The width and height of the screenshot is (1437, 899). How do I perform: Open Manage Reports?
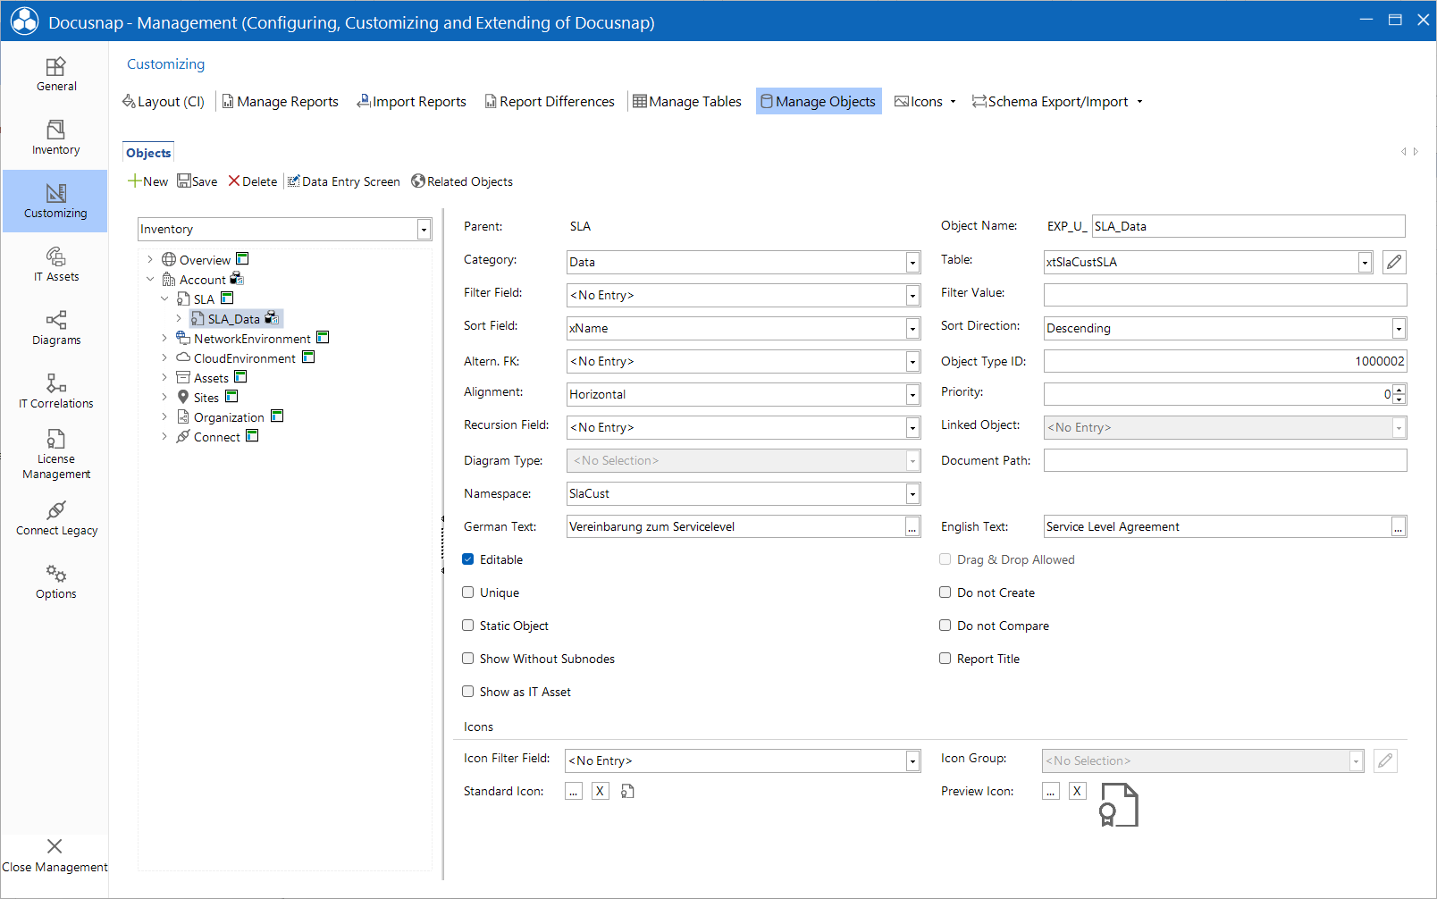[281, 102]
